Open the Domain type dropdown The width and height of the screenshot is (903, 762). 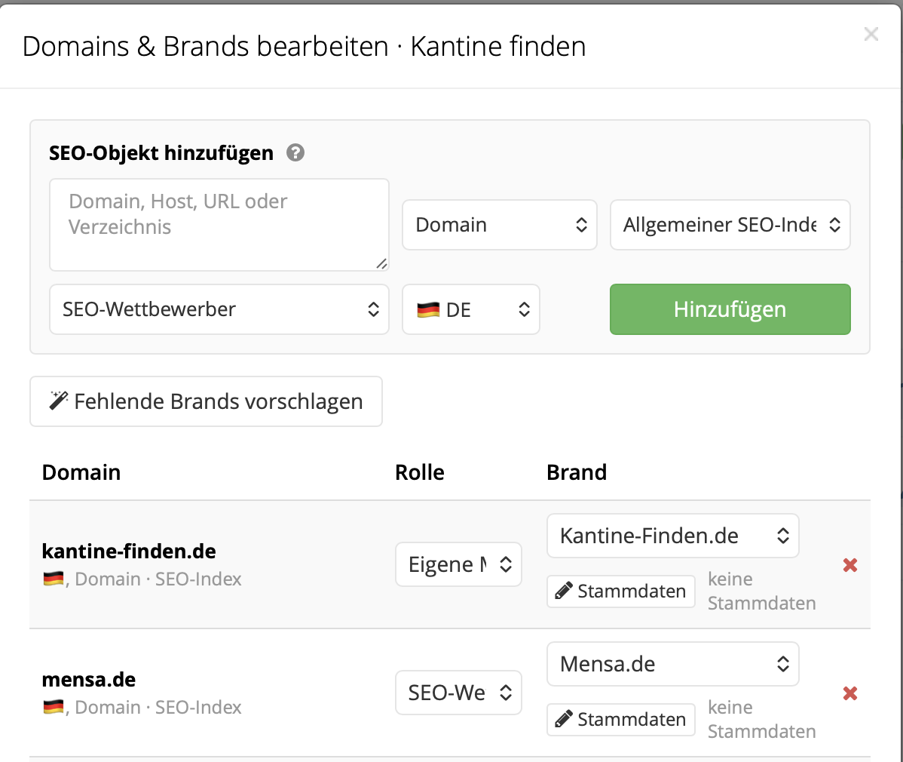[x=499, y=225]
